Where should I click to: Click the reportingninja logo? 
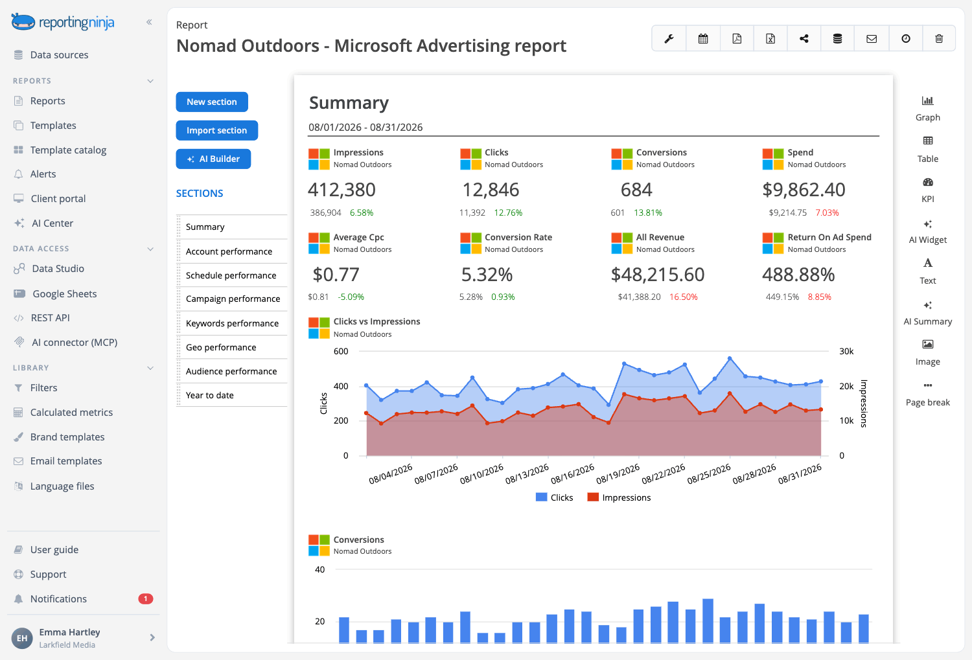(63, 22)
